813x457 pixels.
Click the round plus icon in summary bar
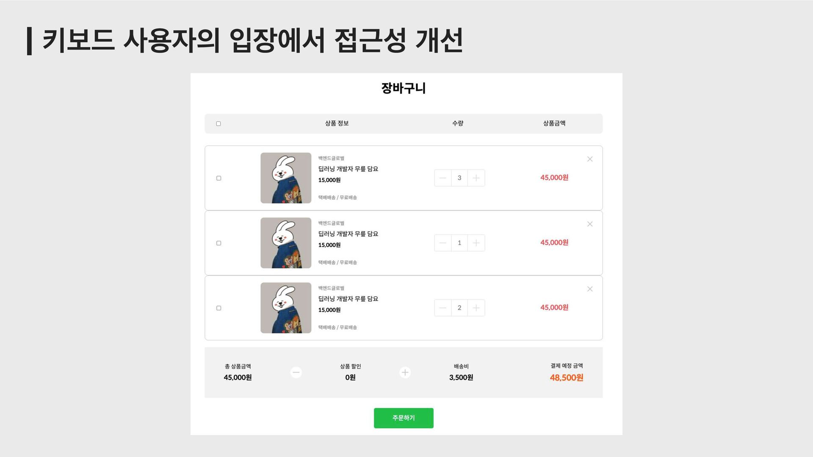[405, 372]
